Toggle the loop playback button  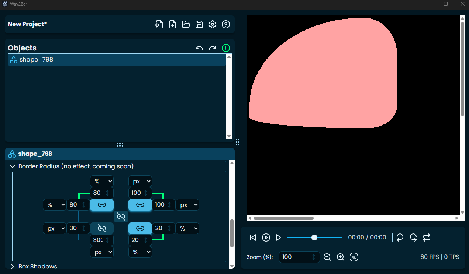pyautogui.click(x=427, y=238)
